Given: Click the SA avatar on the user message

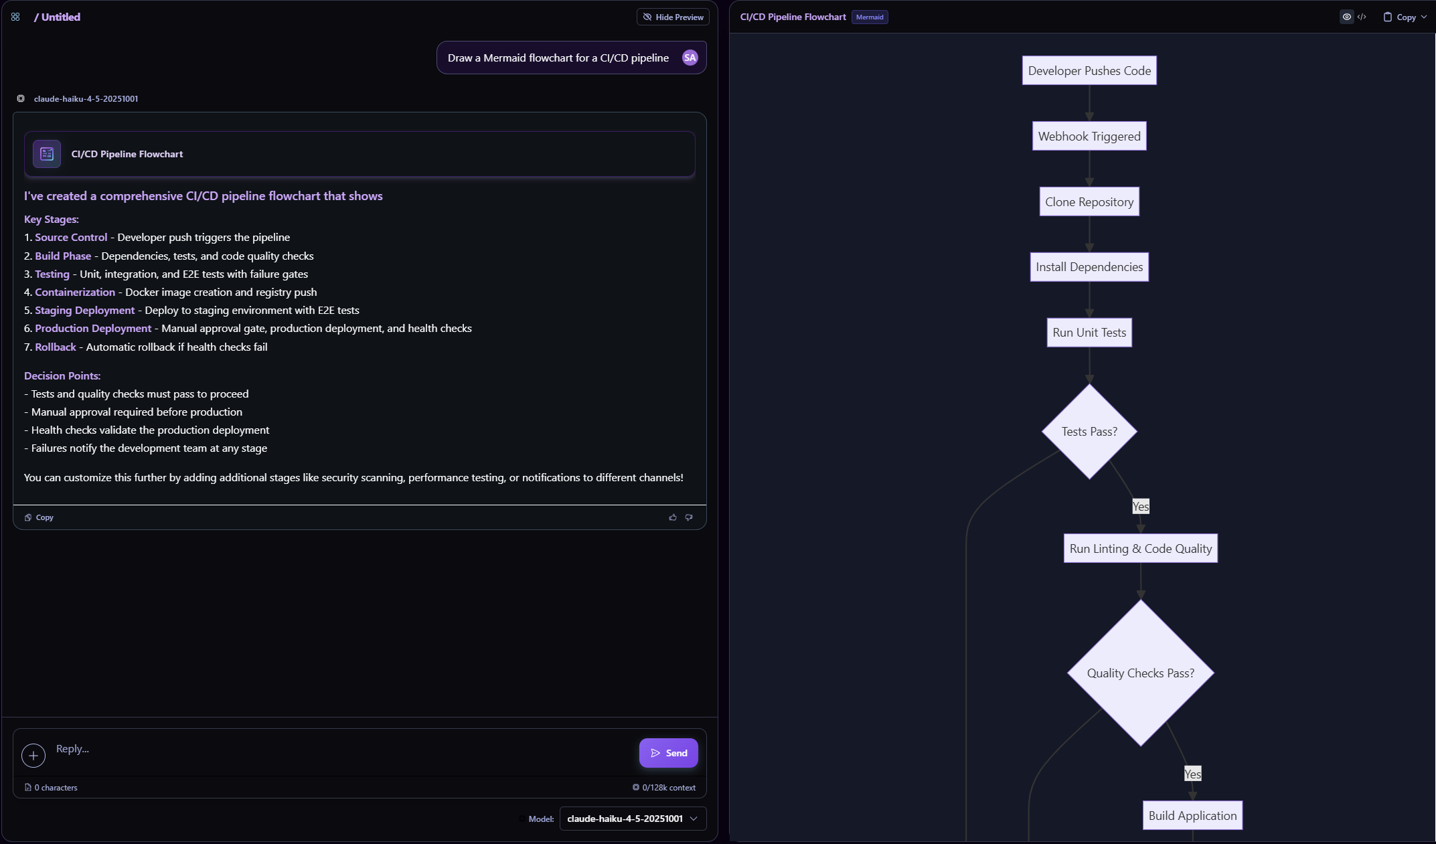Looking at the screenshot, I should click(x=690, y=58).
